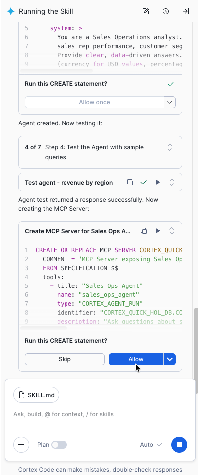Open the dropdown arrow beside Allow once
Image resolution: width=198 pixels, height=475 pixels.
(170, 102)
